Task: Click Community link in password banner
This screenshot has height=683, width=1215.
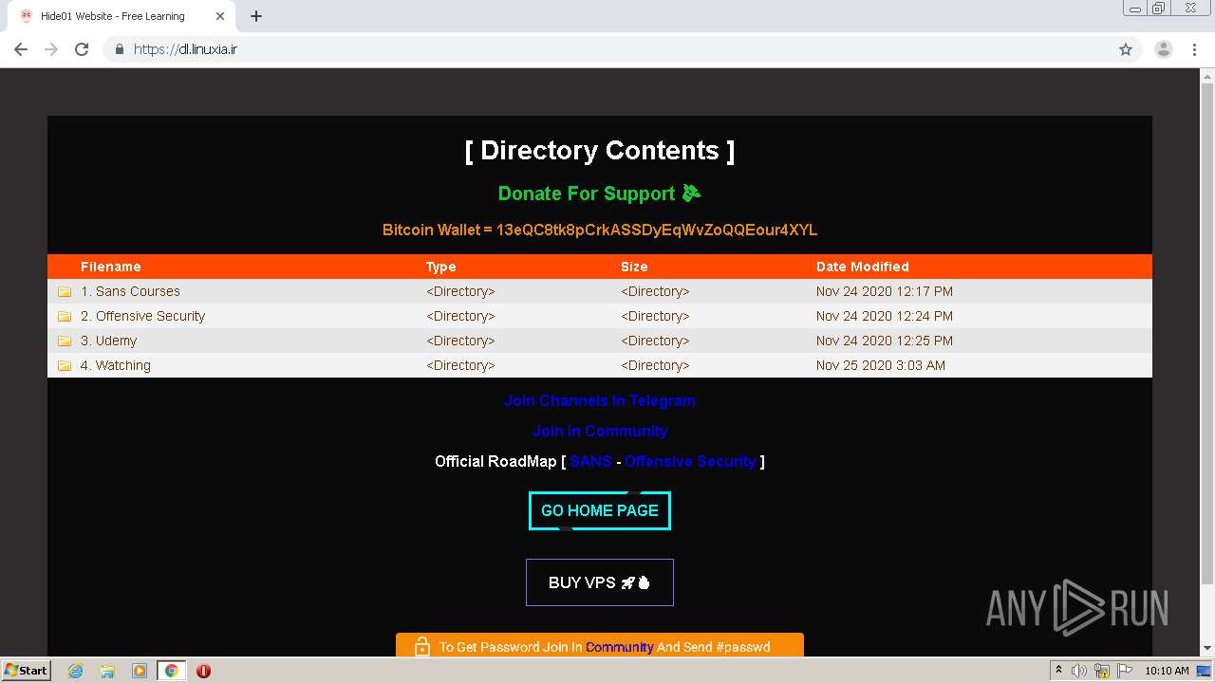Action: click(x=619, y=647)
